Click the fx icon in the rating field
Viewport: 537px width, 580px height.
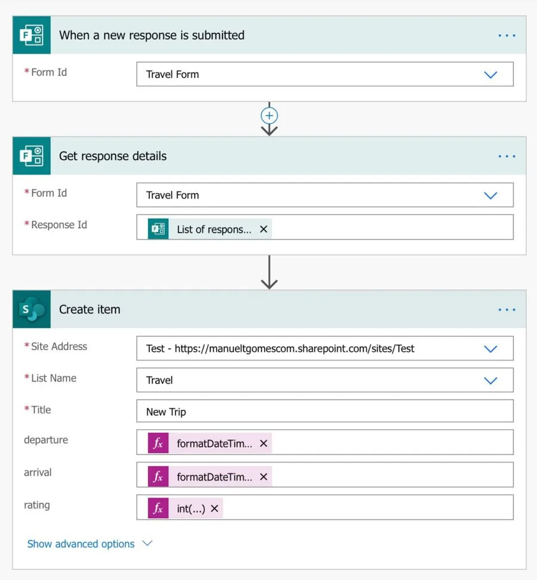158,508
